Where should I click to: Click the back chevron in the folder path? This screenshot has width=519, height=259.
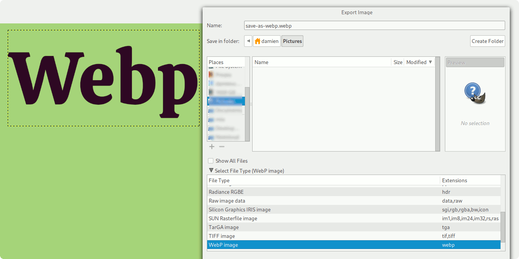pos(248,41)
